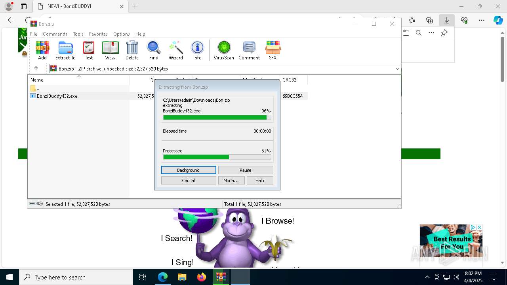Click the Mode... button

point(231,180)
